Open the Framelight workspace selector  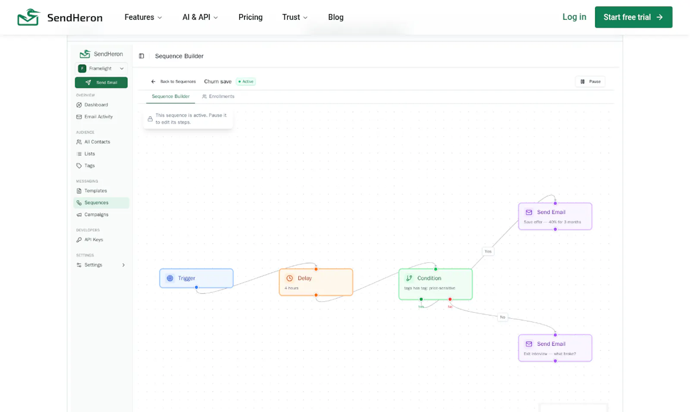101,68
